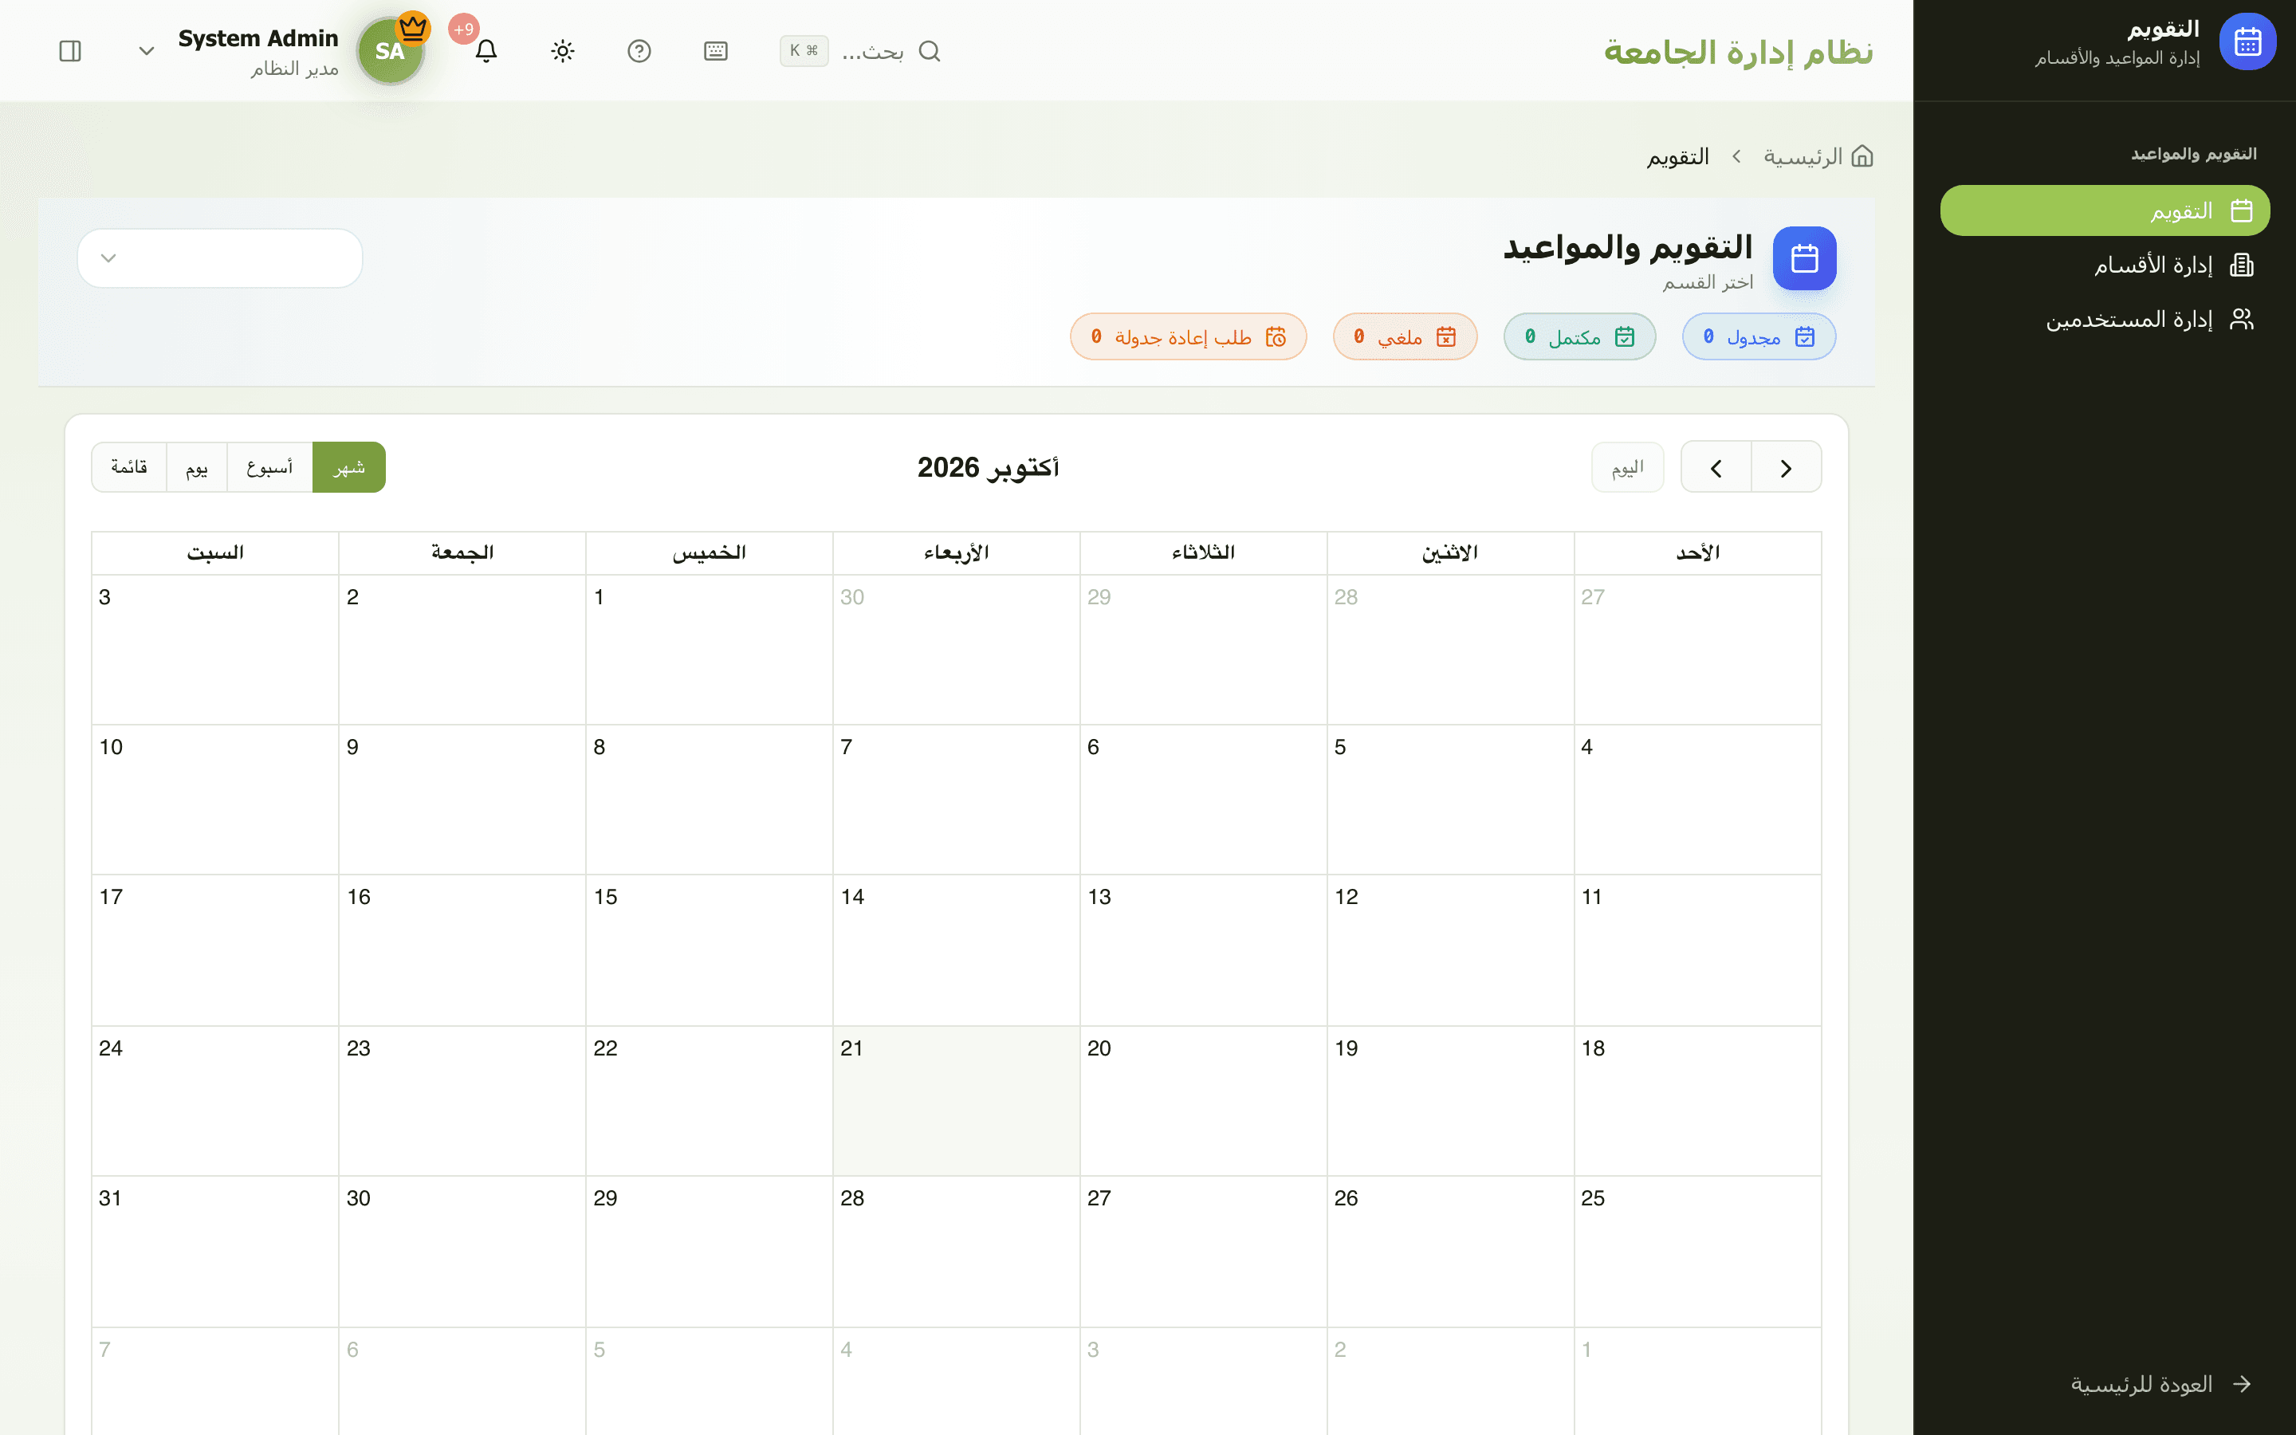Click the ملغي cancelled status chip
The width and height of the screenshot is (2296, 1435).
[x=1406, y=337]
